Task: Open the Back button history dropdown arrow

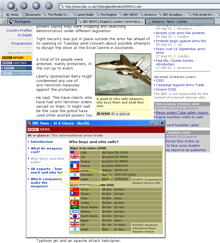Action: tap(15, 10)
